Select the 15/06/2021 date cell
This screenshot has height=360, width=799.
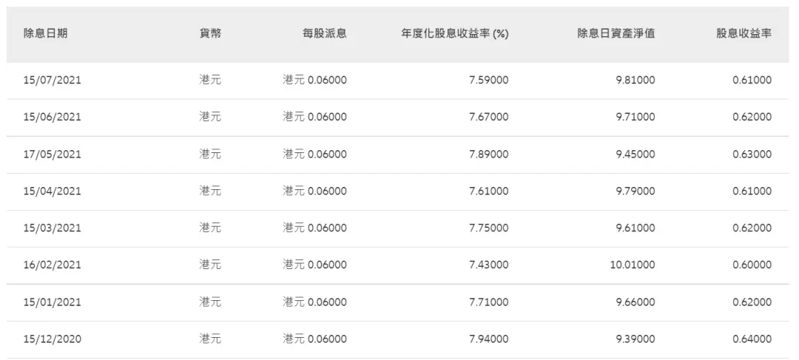(52, 117)
